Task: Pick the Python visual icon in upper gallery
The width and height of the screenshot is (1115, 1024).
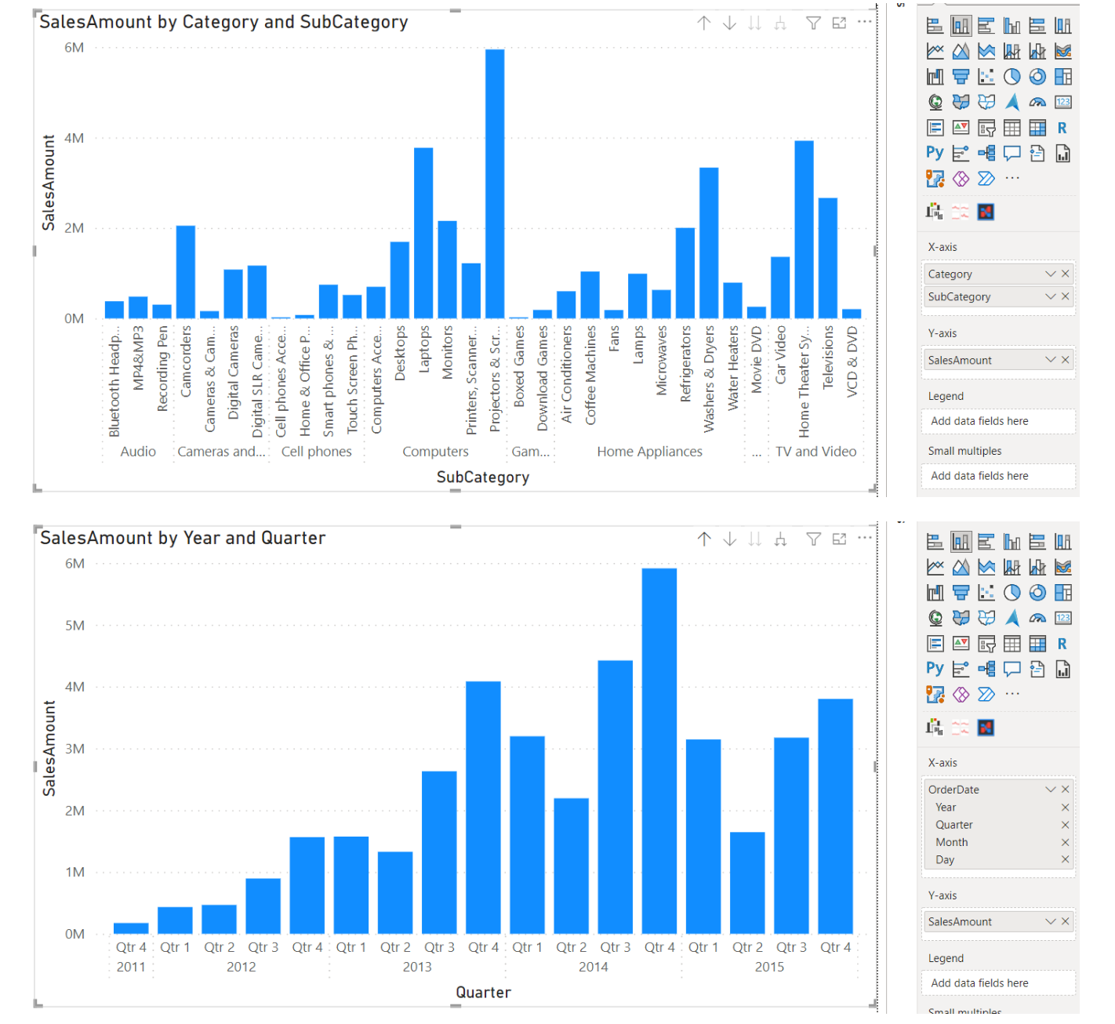Action: (x=935, y=153)
